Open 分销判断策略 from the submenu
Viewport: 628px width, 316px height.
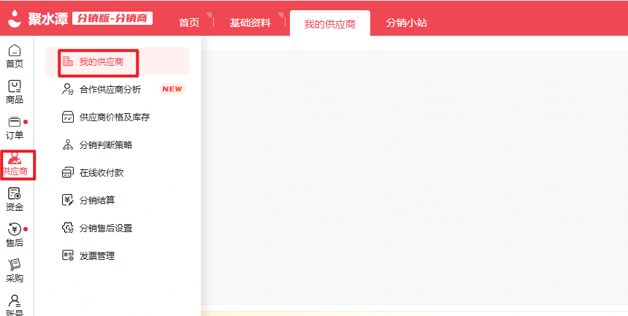click(x=105, y=145)
